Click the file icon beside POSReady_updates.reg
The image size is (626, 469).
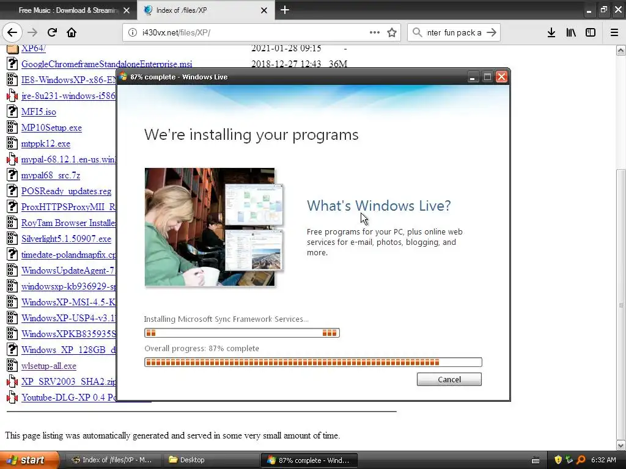tap(12, 191)
